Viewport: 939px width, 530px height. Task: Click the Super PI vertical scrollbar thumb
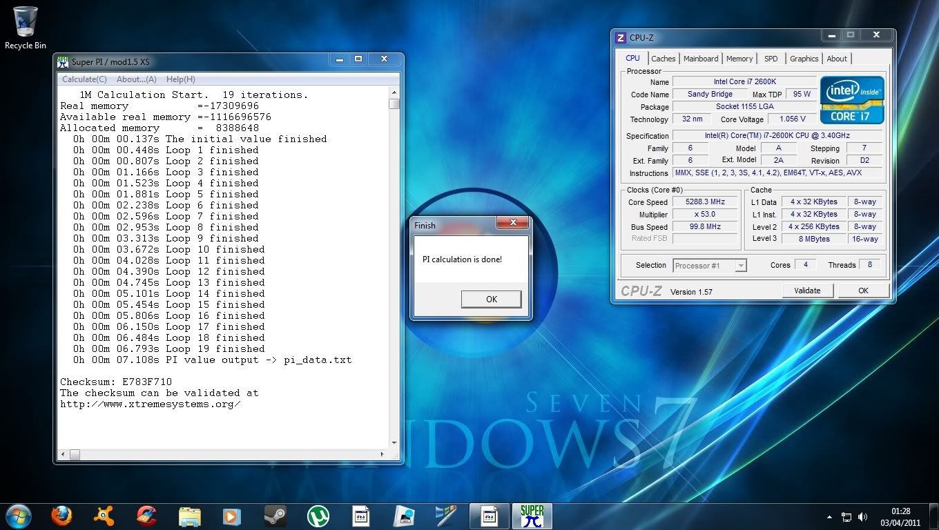[394, 104]
